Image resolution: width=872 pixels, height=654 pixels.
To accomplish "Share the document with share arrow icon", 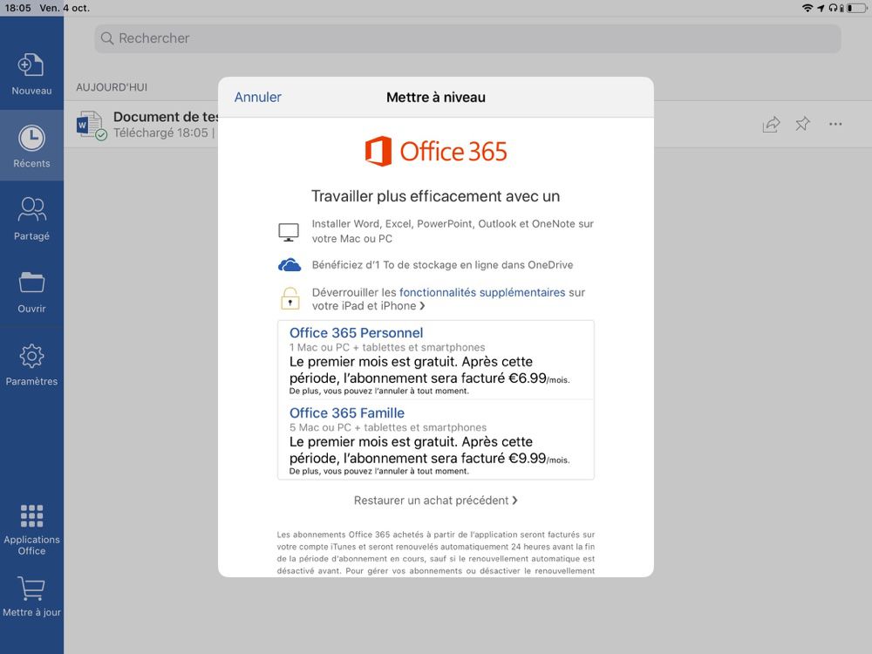I will pyautogui.click(x=772, y=124).
